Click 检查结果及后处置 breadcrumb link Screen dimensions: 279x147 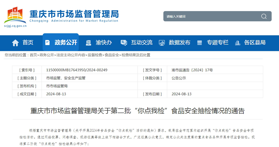pyautogui.click(x=136, y=55)
